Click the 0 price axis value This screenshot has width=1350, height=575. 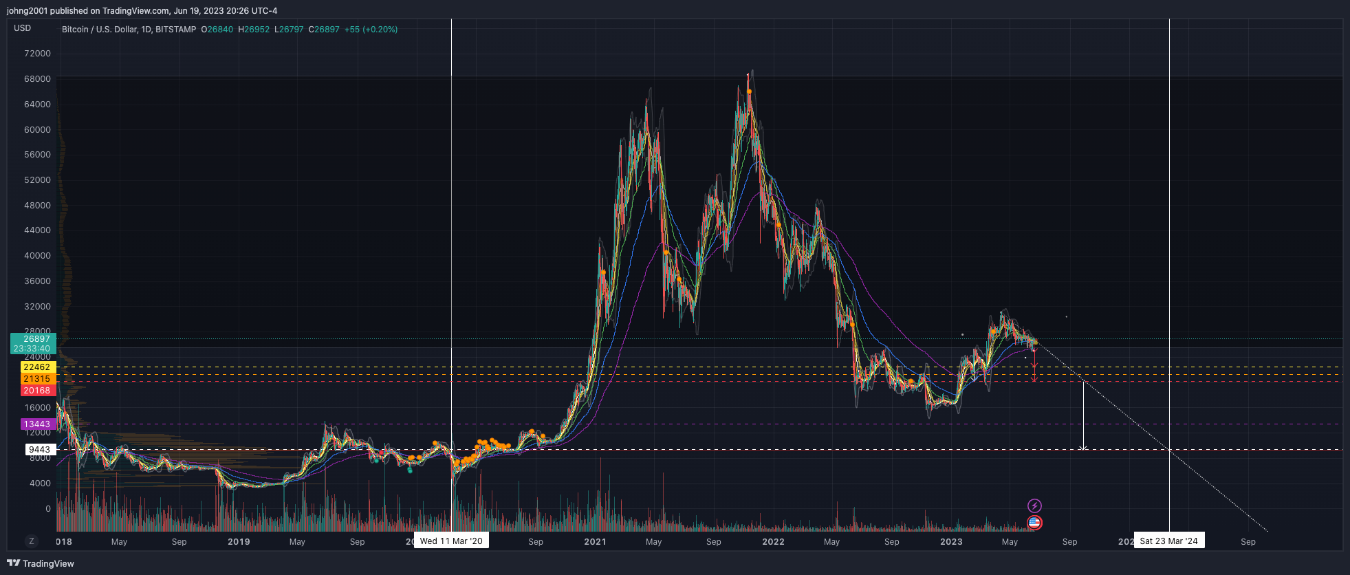(x=48, y=509)
